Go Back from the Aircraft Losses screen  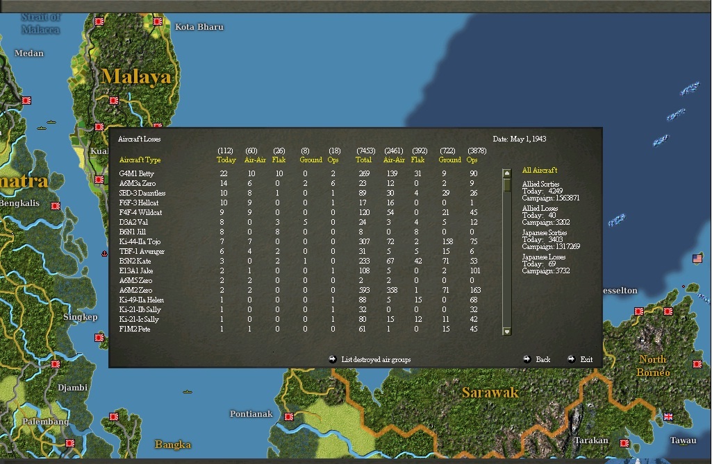click(x=543, y=359)
